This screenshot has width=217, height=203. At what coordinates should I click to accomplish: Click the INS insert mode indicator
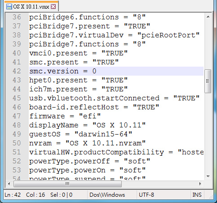point(197,195)
